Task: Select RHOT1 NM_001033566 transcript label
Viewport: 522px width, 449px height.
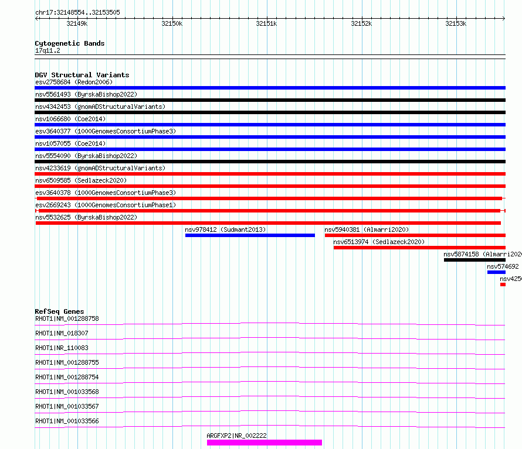Action: 67,421
